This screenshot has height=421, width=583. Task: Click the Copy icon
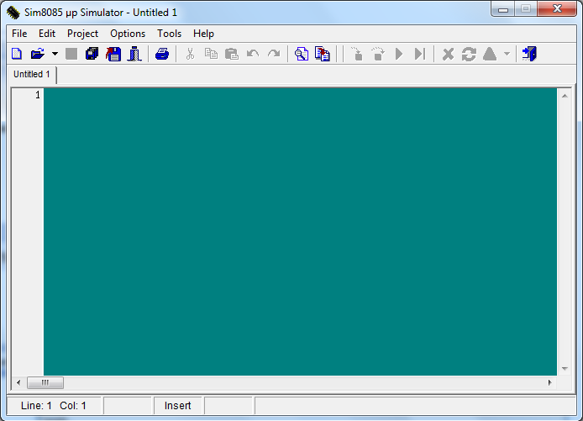[x=211, y=54]
